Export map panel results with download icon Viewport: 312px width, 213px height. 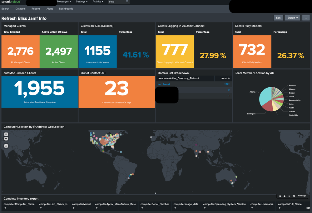coord(285,196)
